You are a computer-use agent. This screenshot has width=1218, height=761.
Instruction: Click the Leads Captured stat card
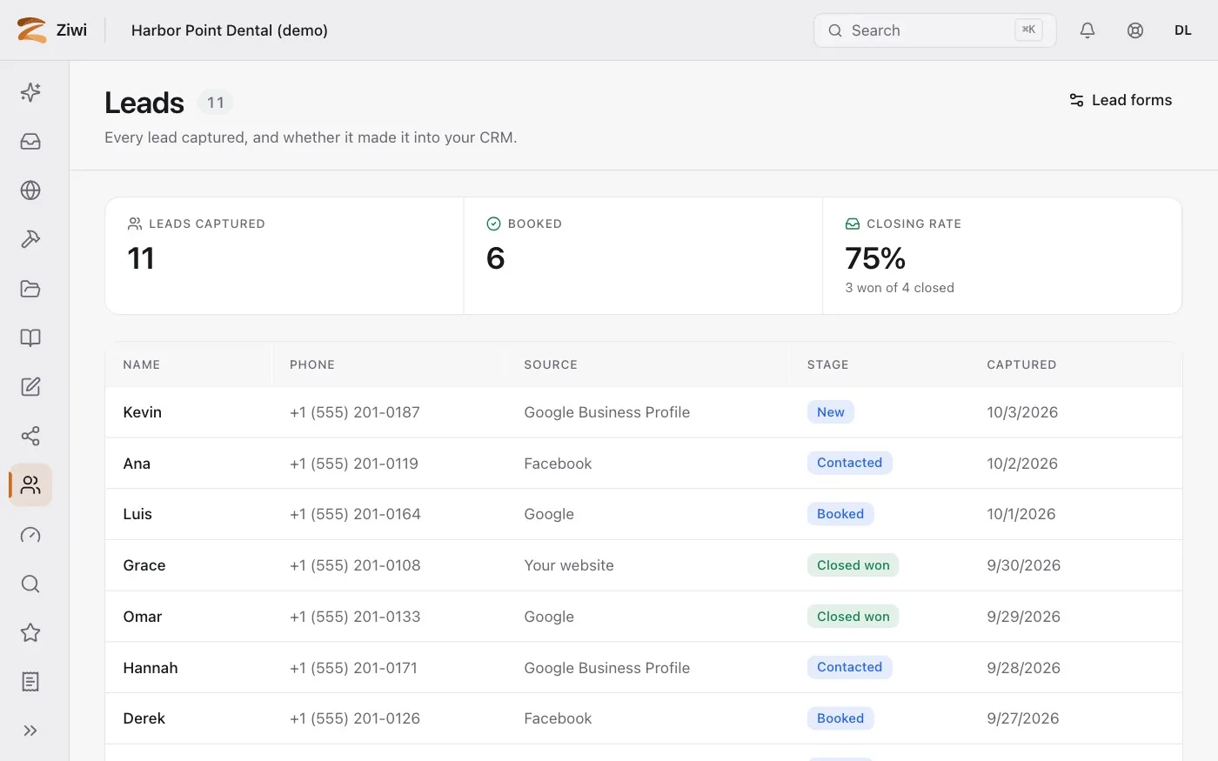[284, 256]
